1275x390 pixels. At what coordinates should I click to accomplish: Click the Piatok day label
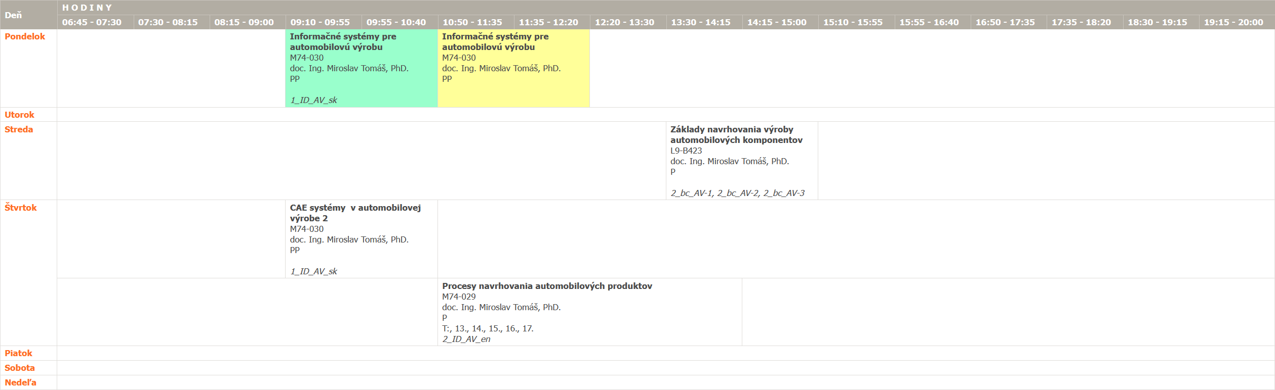[x=19, y=353]
